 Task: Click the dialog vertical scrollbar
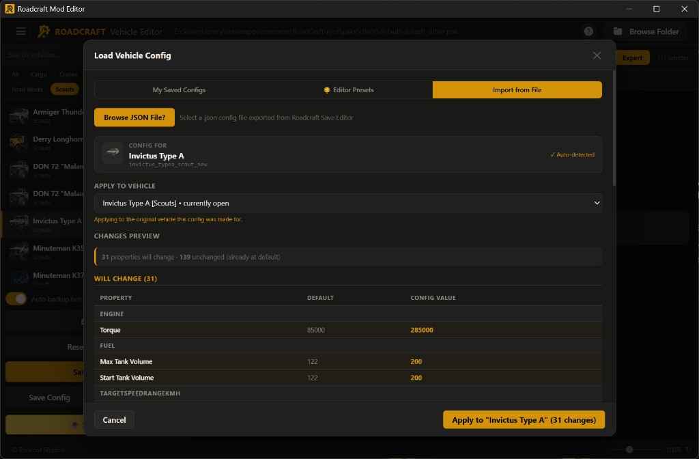pos(614,129)
